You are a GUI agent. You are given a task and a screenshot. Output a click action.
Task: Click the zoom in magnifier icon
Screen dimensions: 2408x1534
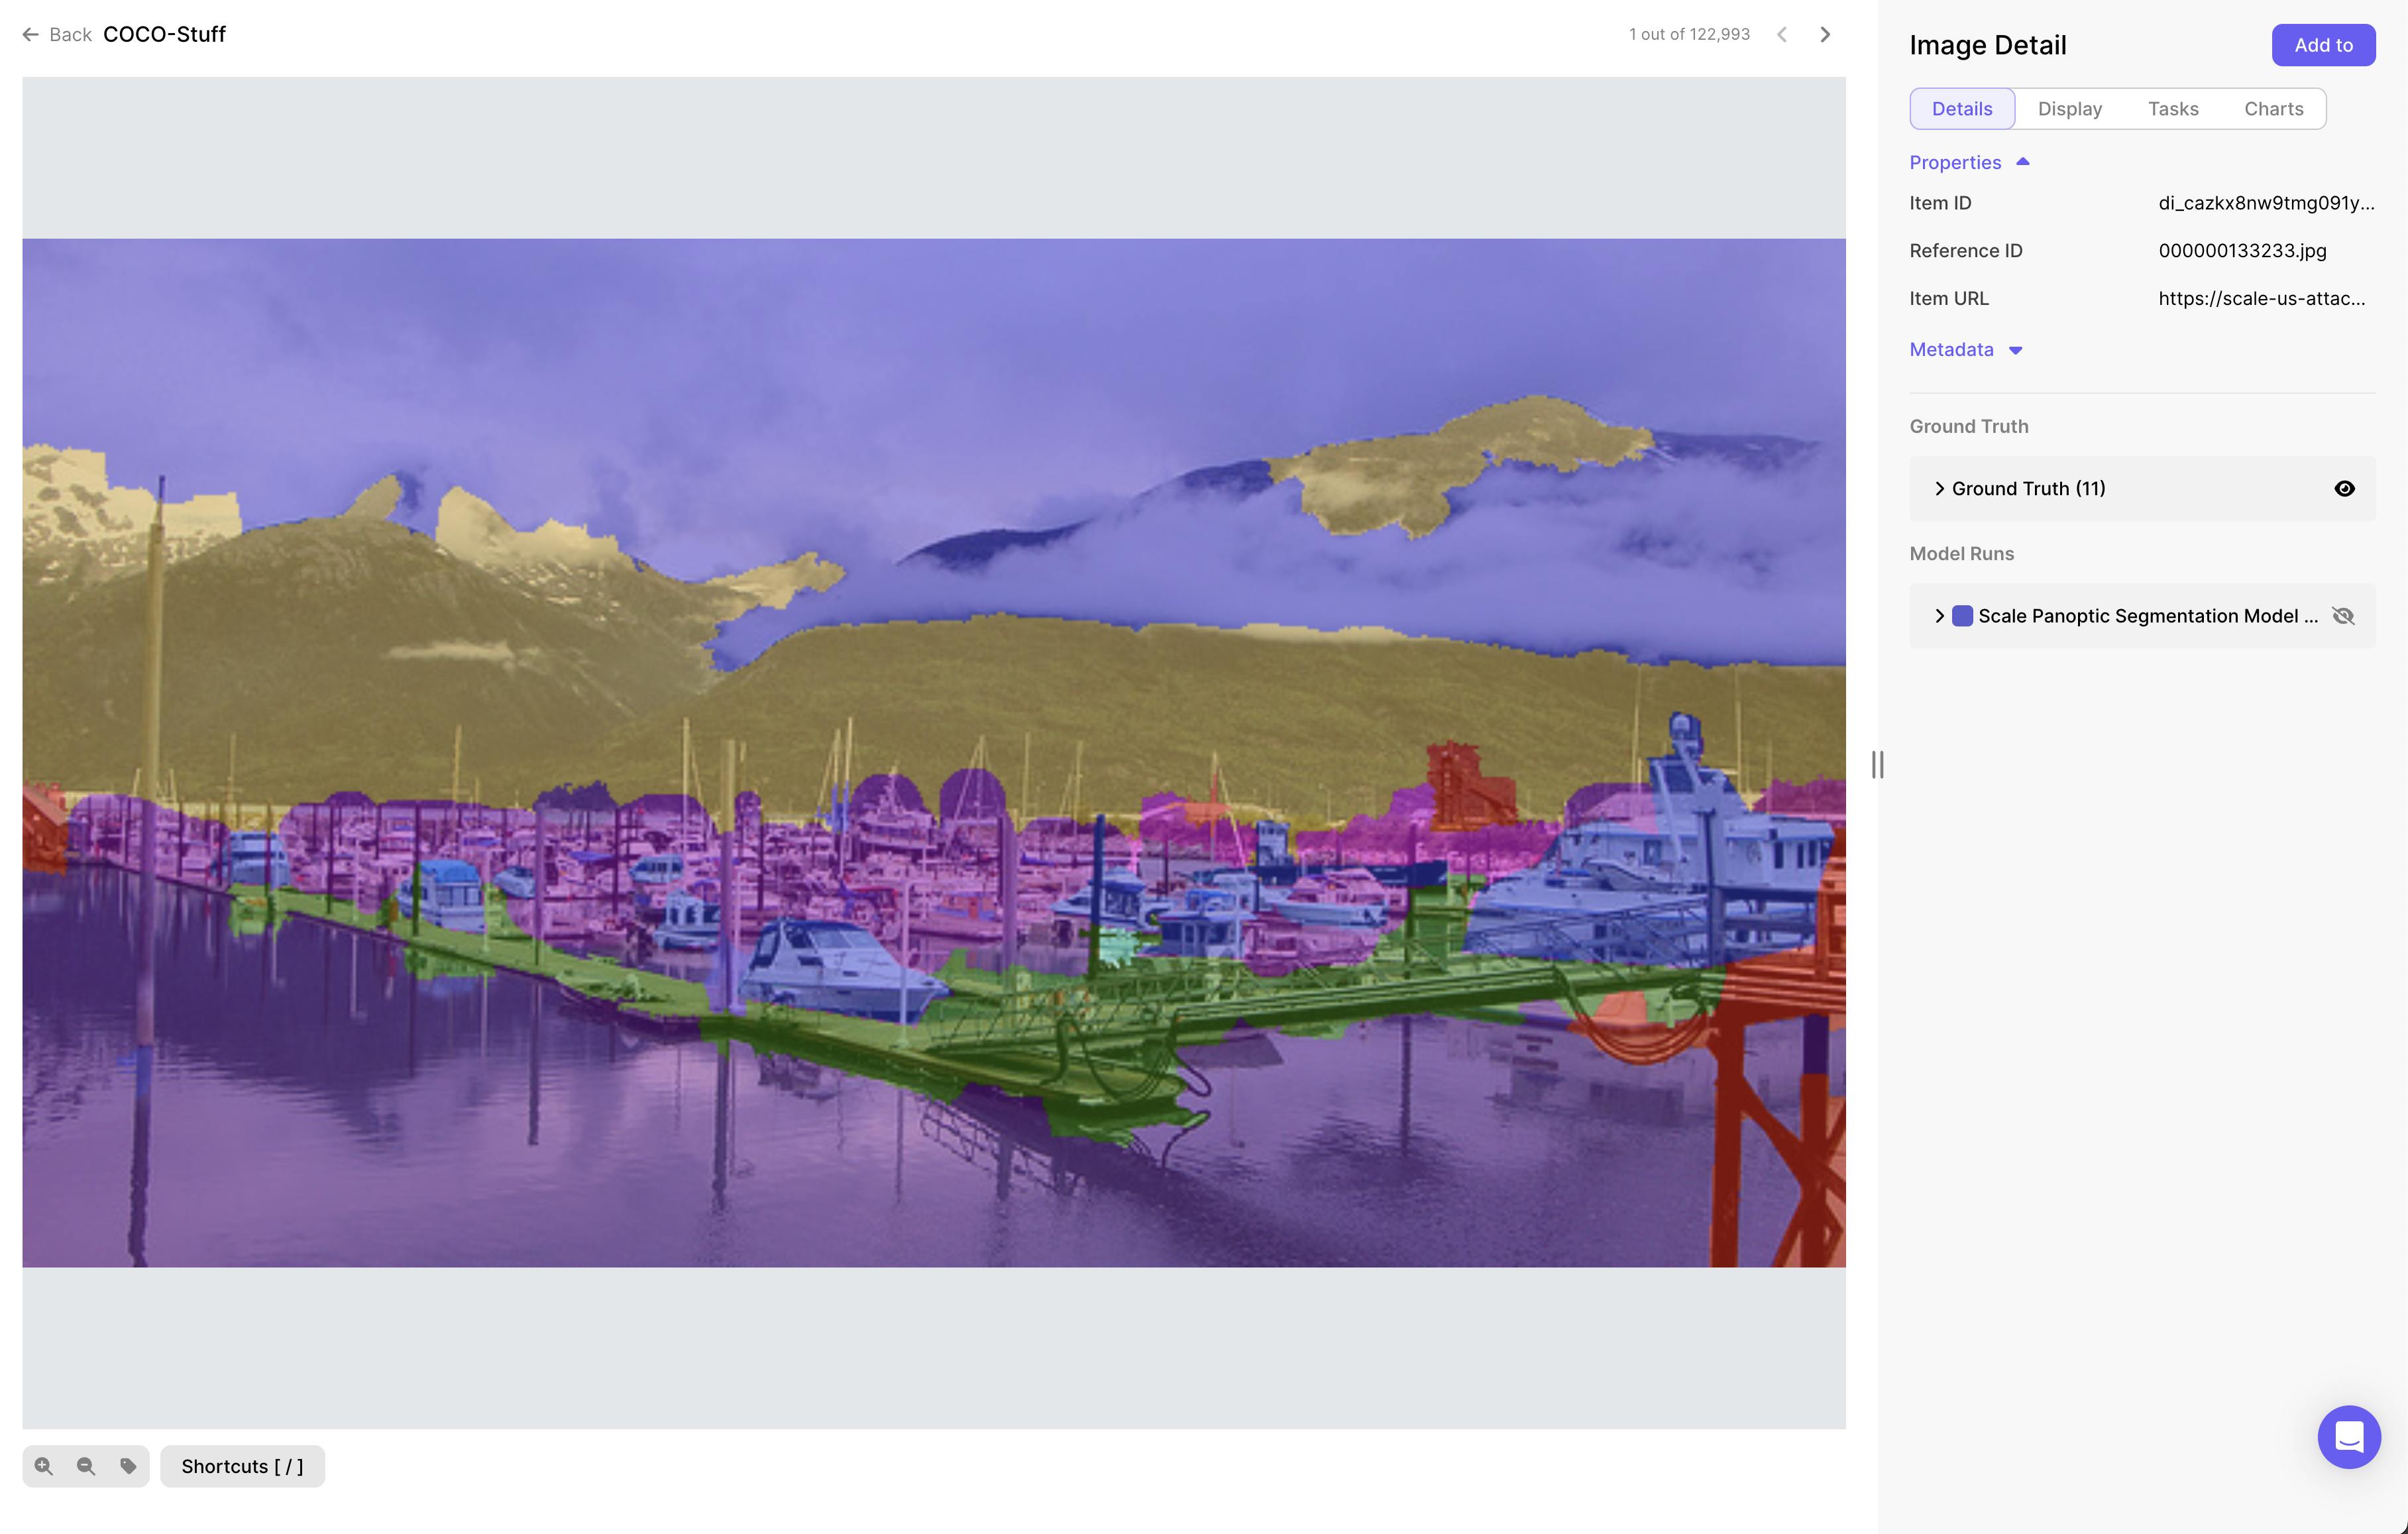(44, 1466)
